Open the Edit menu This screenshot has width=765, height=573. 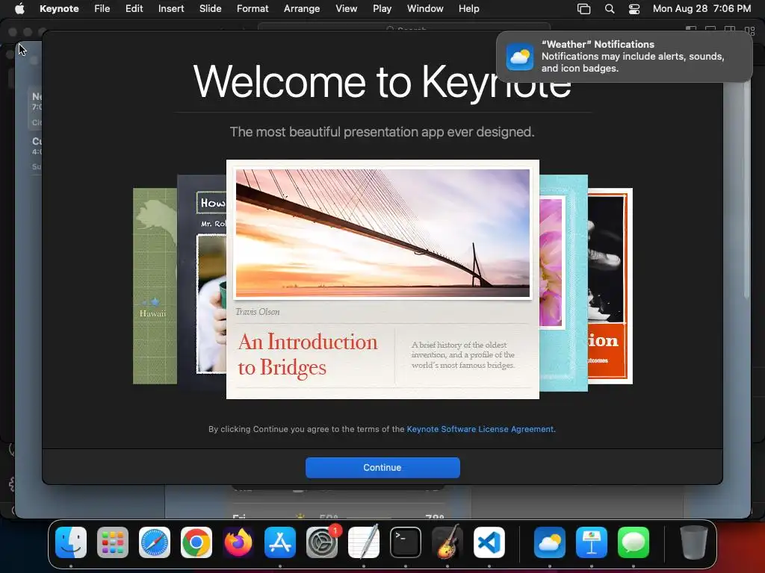[134, 8]
